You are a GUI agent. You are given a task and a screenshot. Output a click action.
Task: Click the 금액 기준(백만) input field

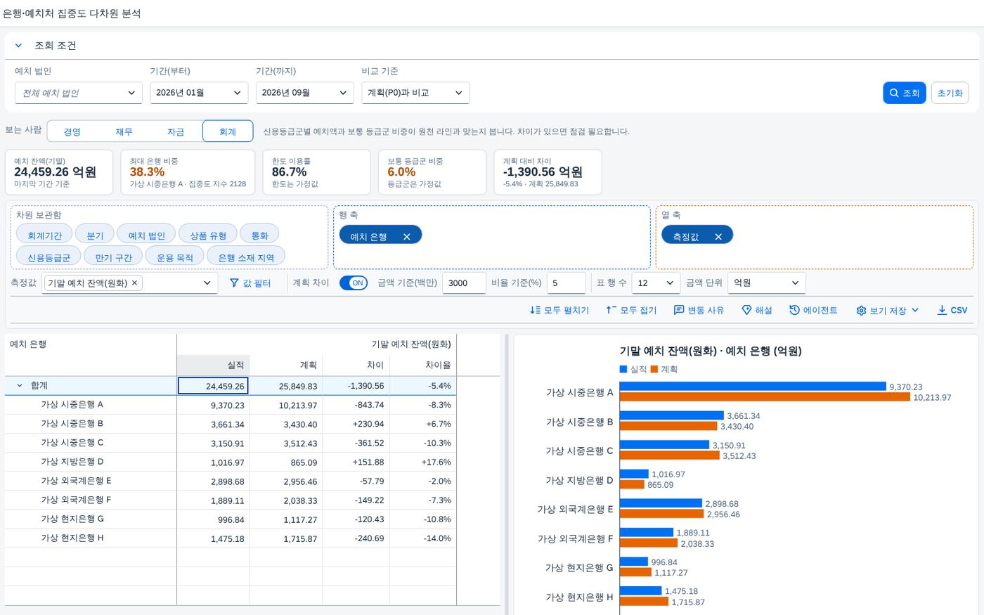(x=464, y=283)
